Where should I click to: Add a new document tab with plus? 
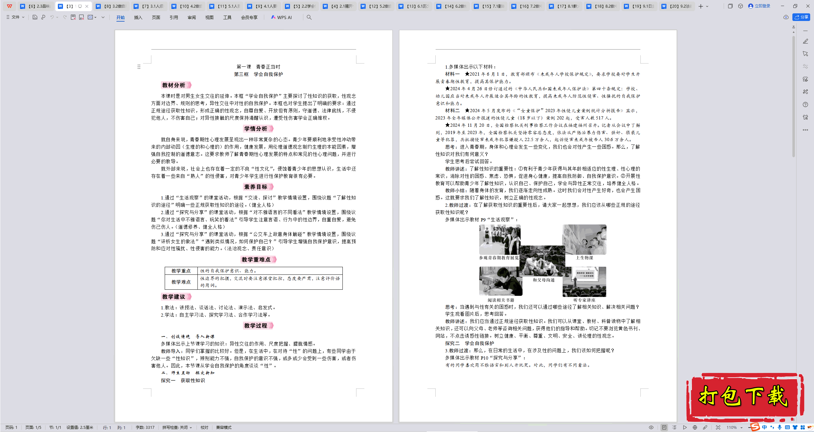[x=701, y=6]
